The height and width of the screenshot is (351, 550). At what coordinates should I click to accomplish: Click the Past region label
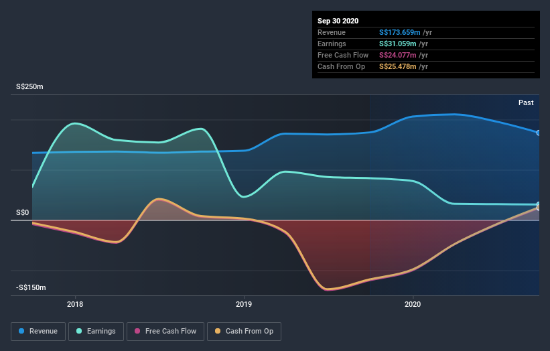tap(526, 102)
